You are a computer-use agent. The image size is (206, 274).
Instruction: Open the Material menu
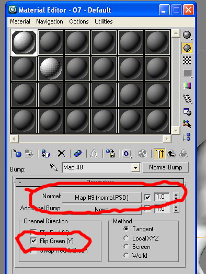(x=20, y=21)
